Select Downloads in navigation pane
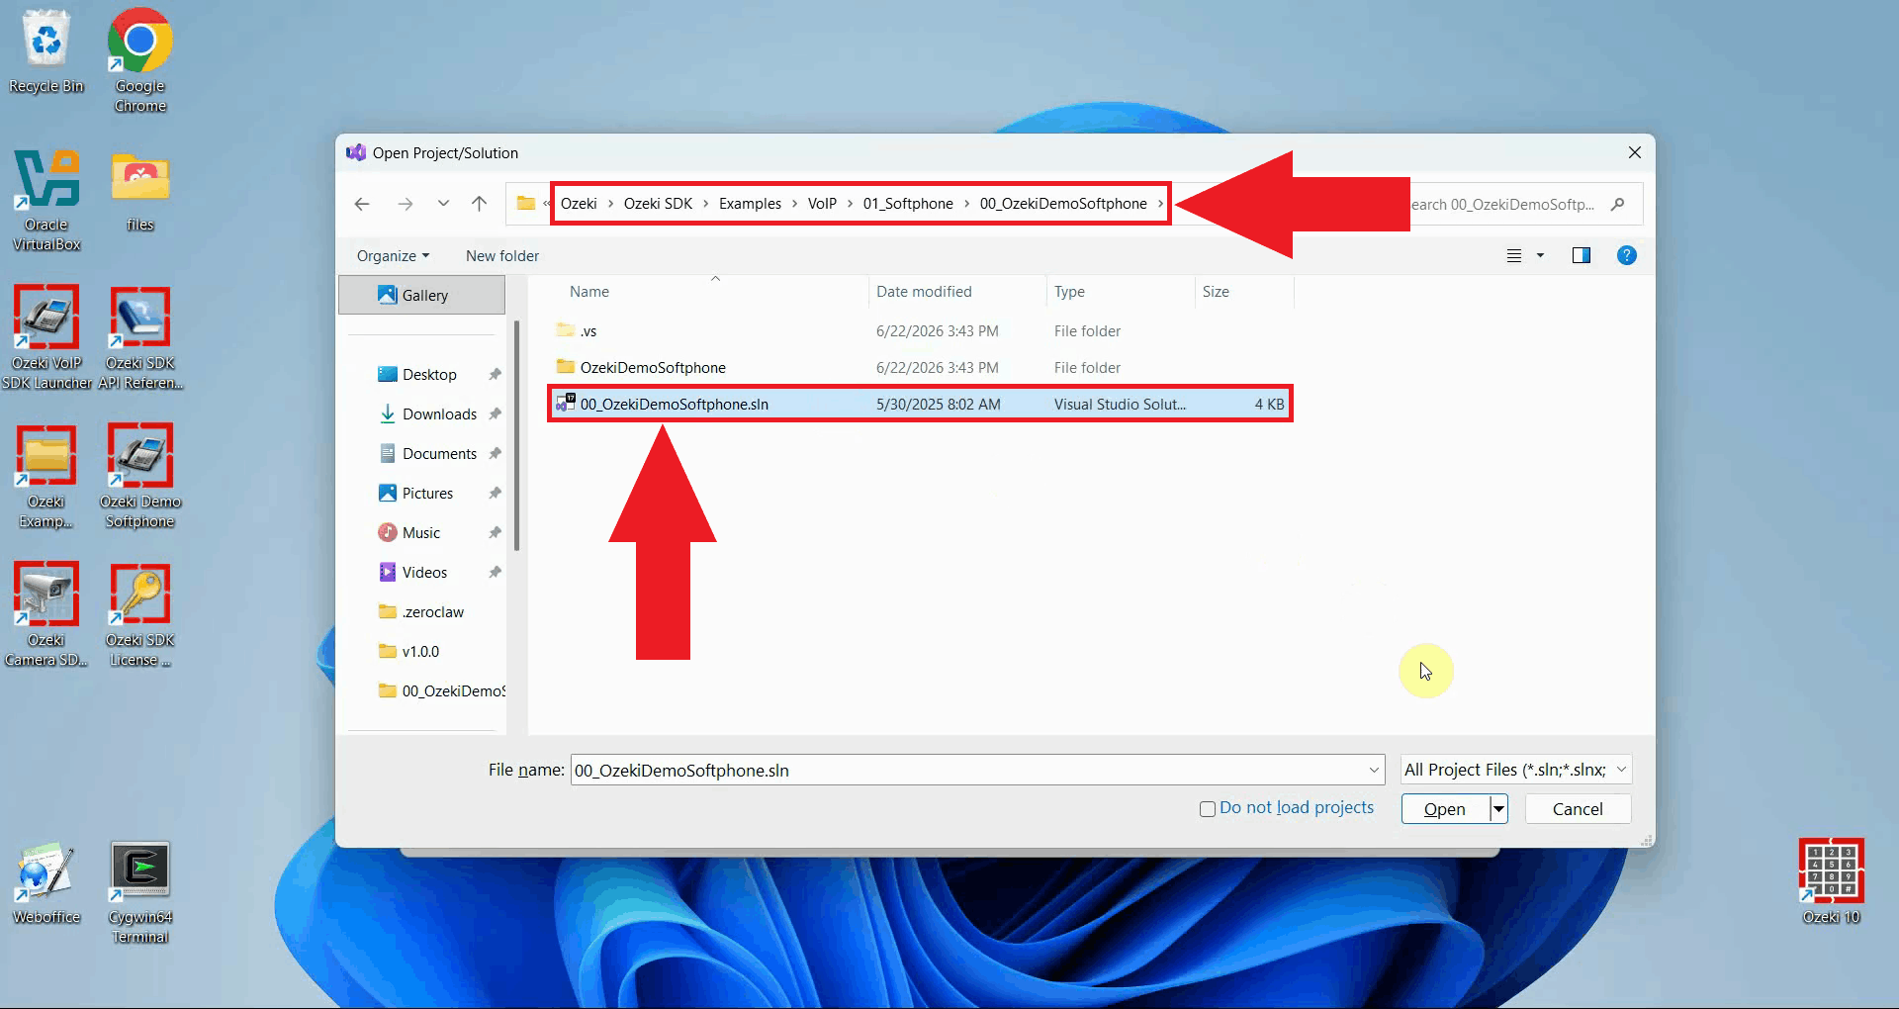The height and width of the screenshot is (1009, 1899). (439, 413)
